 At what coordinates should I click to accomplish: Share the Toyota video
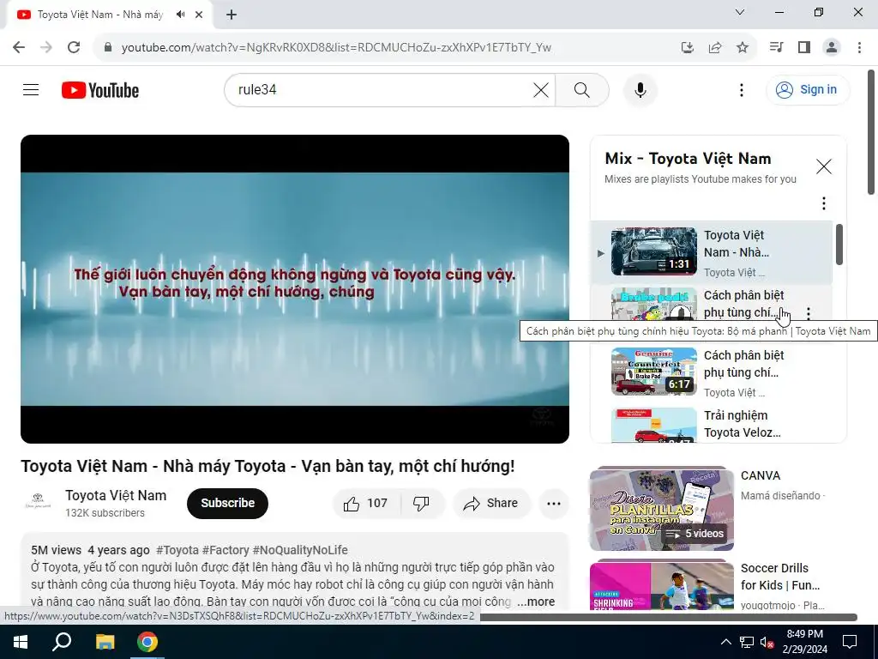click(x=491, y=503)
